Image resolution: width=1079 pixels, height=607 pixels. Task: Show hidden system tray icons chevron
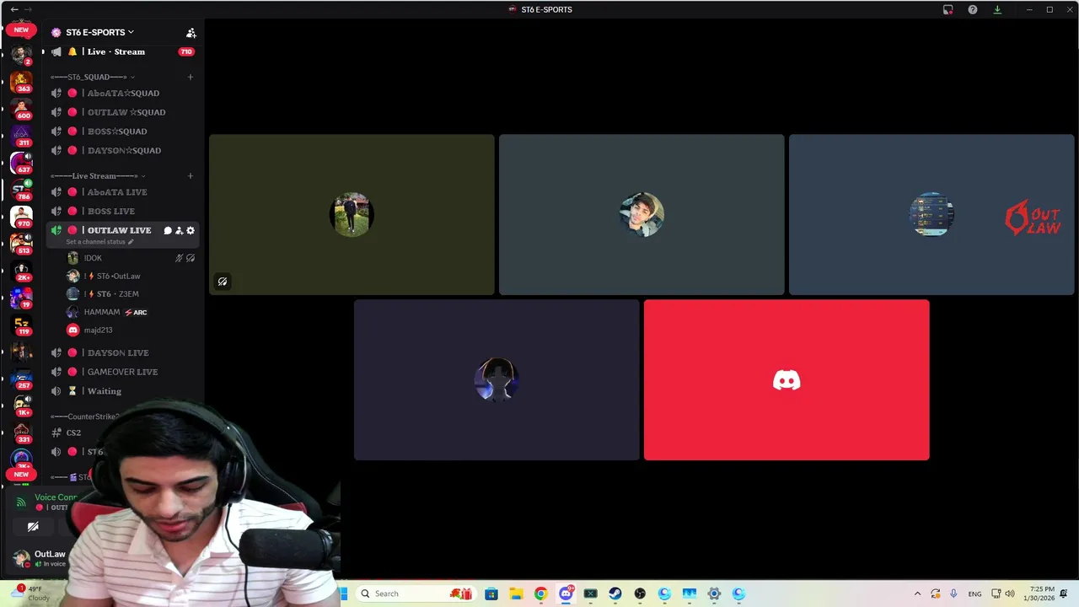pyautogui.click(x=918, y=594)
